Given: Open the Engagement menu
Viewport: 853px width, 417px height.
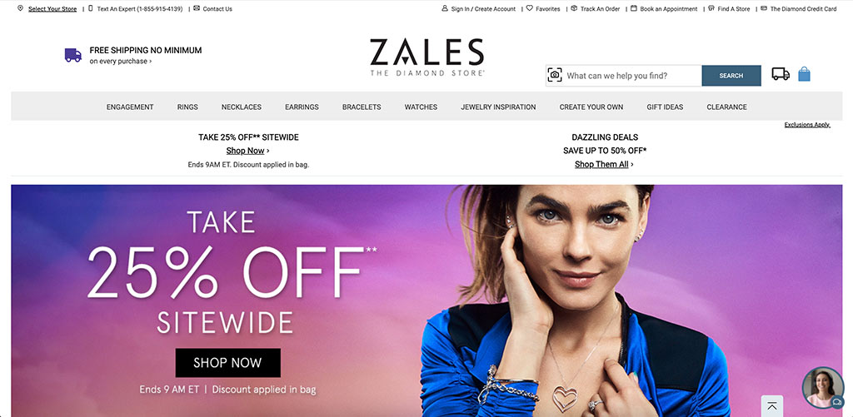Looking at the screenshot, I should 130,107.
